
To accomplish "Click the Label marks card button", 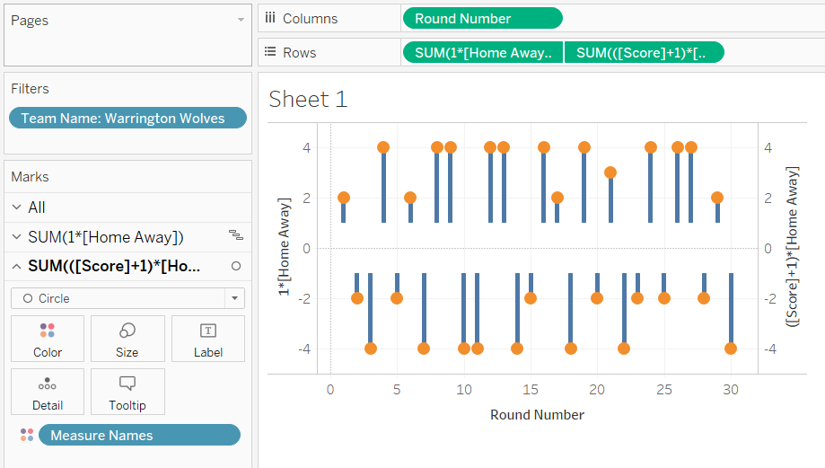I will click(x=207, y=339).
